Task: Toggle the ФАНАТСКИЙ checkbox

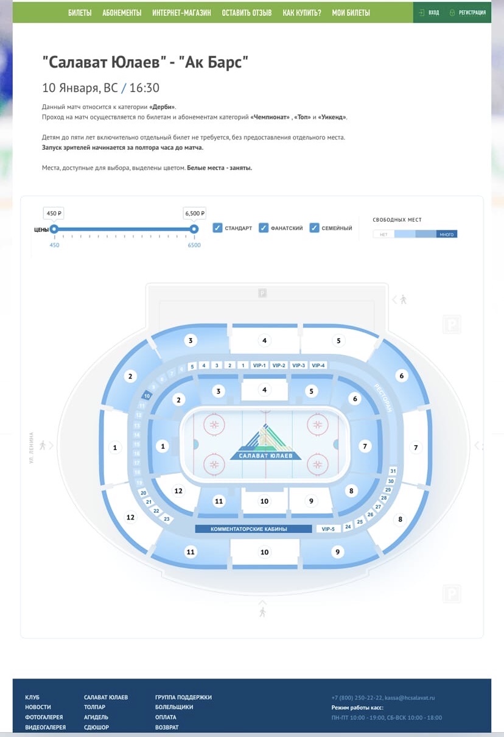Action: 264,228
